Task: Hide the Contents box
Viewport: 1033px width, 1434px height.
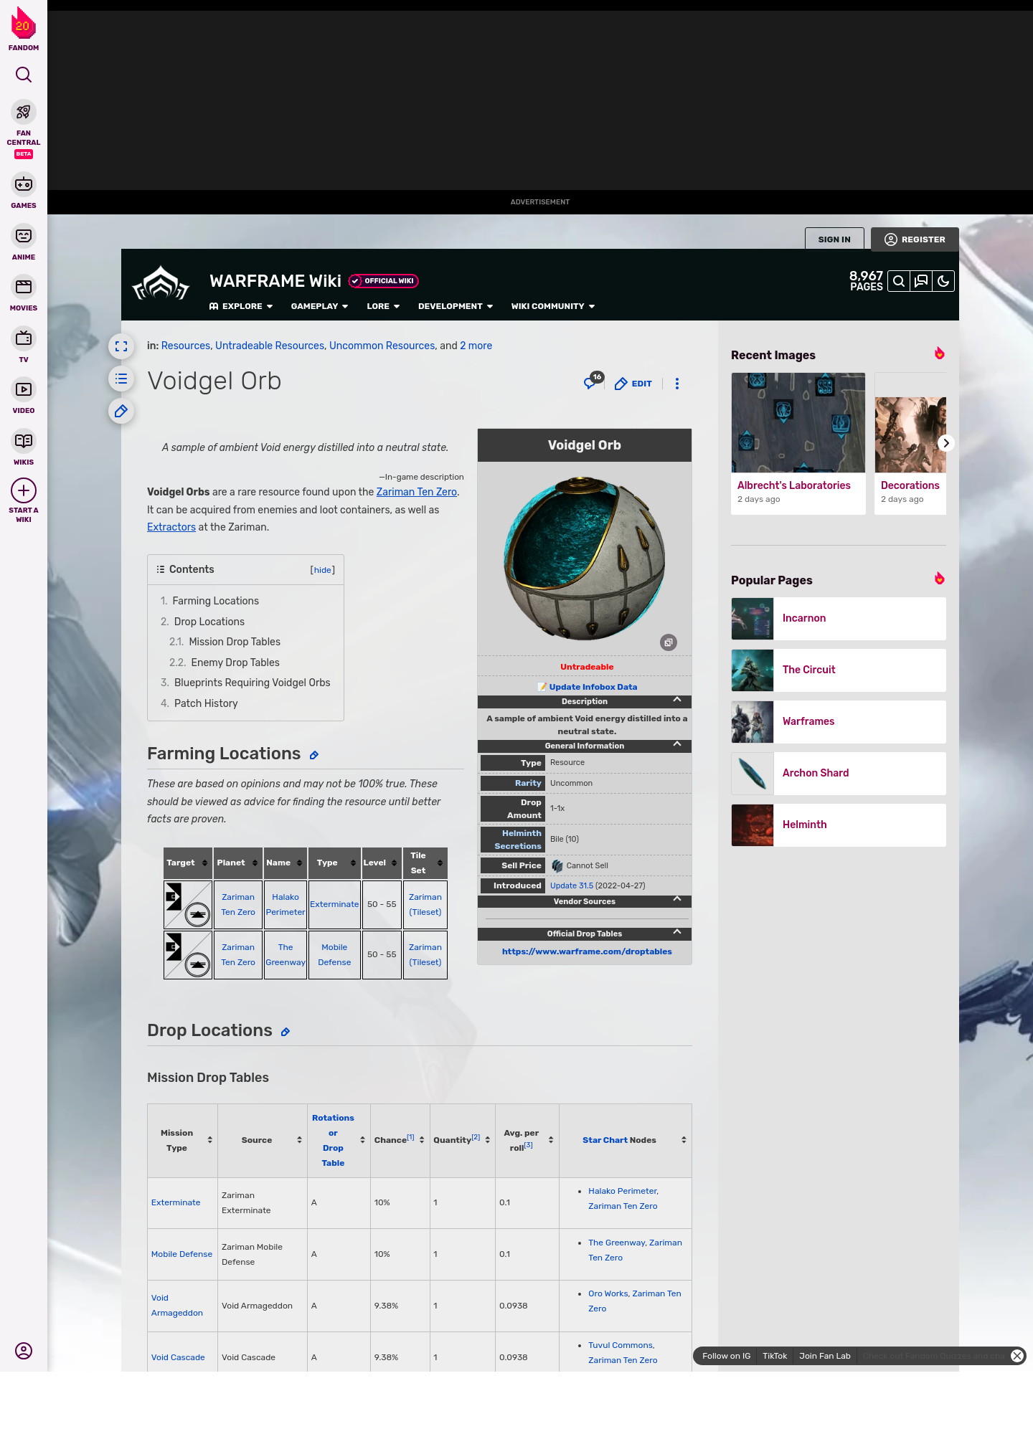Action: [x=323, y=570]
